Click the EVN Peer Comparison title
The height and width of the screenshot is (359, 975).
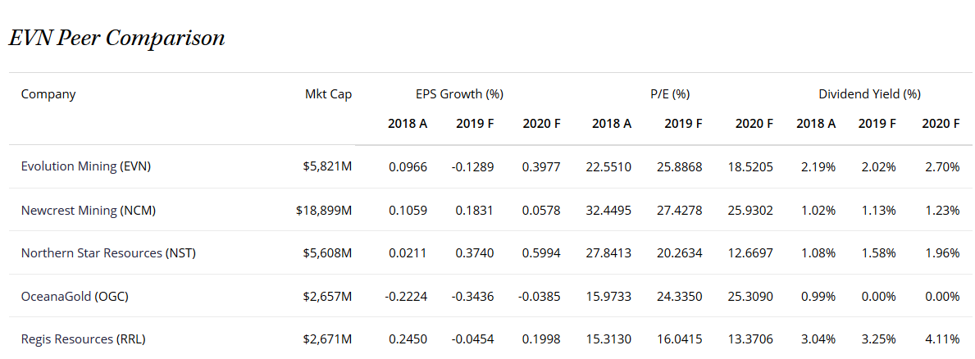pos(116,39)
